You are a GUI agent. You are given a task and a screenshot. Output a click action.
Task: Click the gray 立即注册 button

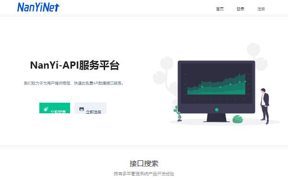tap(90, 108)
